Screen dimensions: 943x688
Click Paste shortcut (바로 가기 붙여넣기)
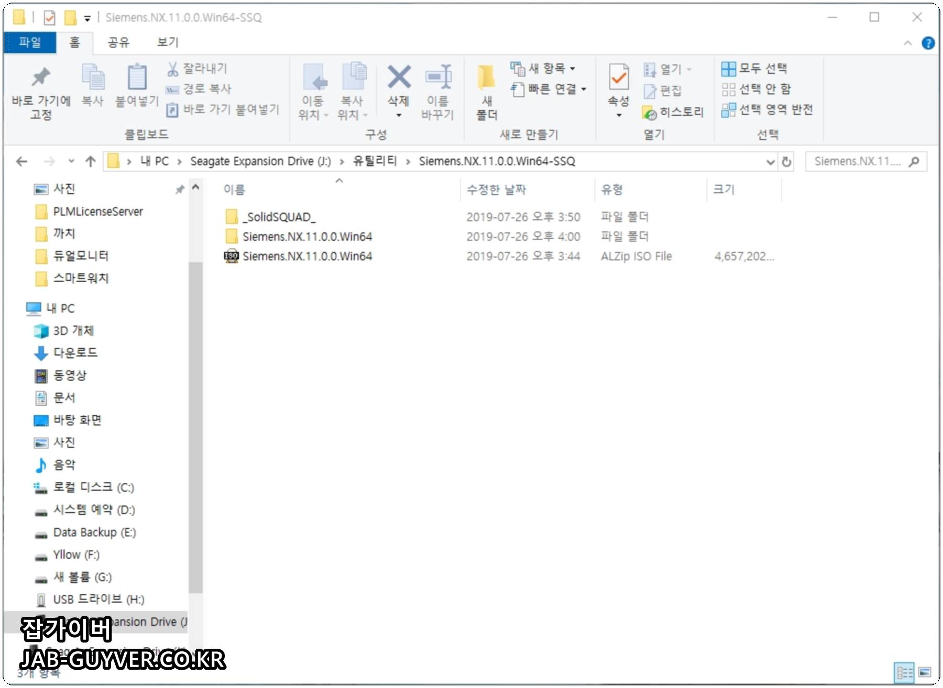(223, 109)
